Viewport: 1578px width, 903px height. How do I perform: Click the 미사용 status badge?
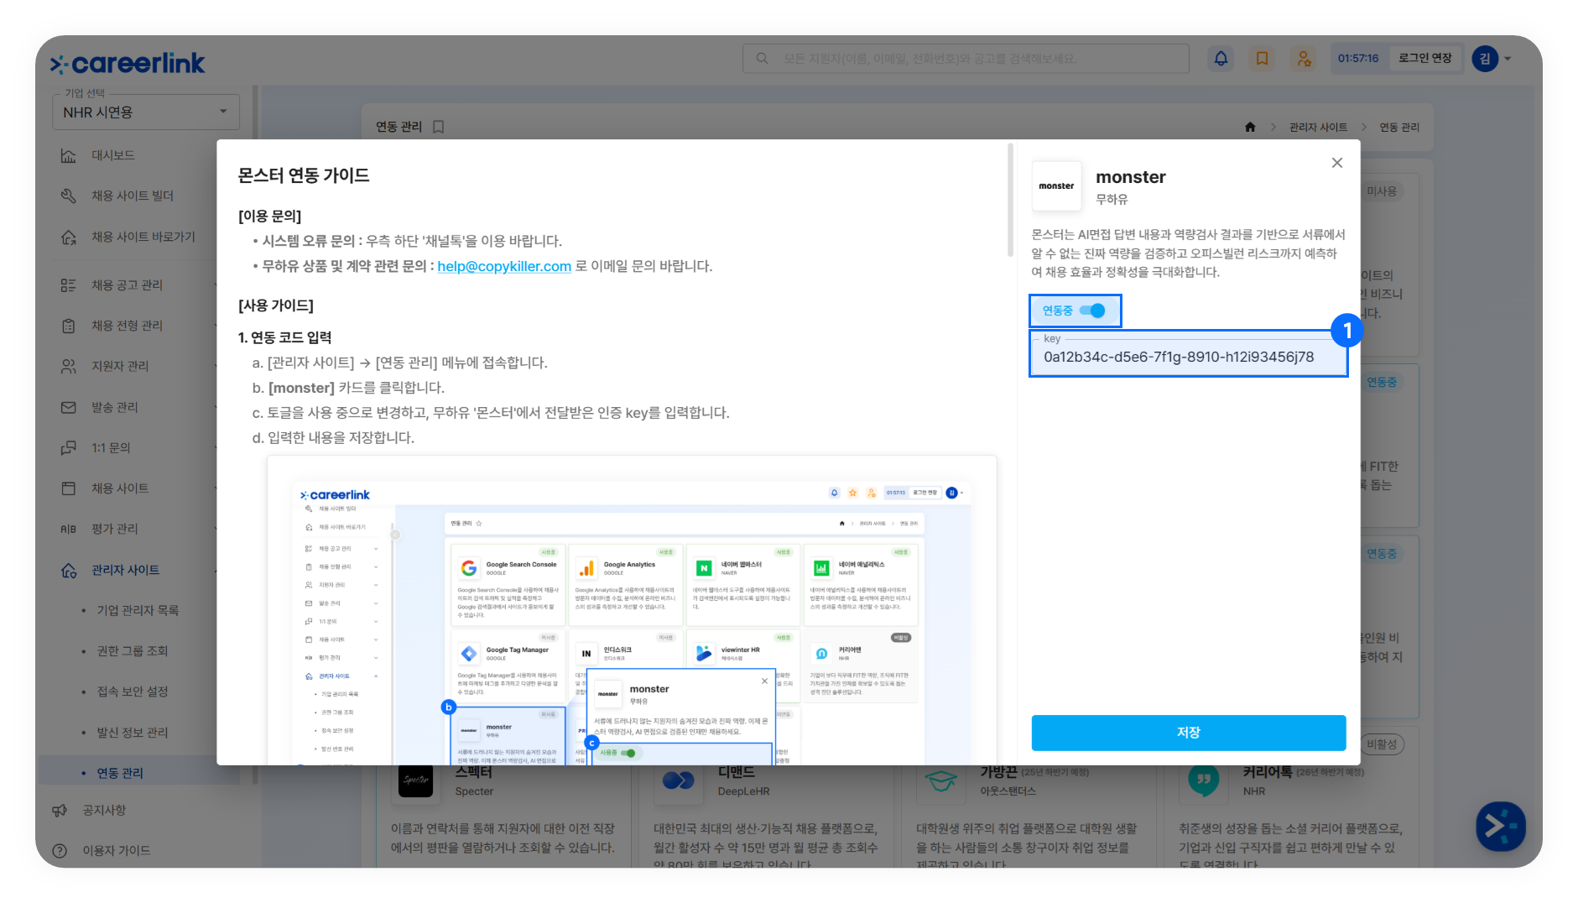tap(1382, 191)
